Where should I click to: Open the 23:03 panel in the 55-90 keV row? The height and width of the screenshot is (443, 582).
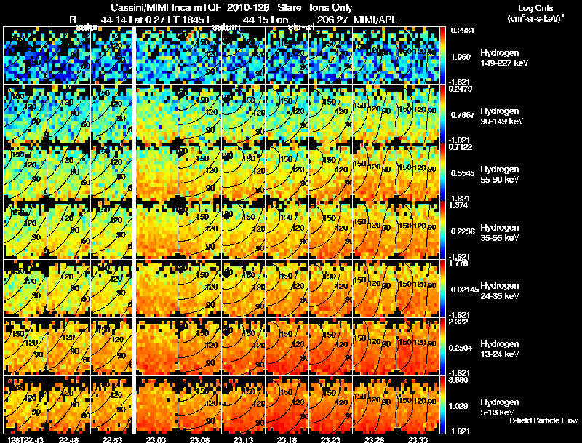point(156,172)
